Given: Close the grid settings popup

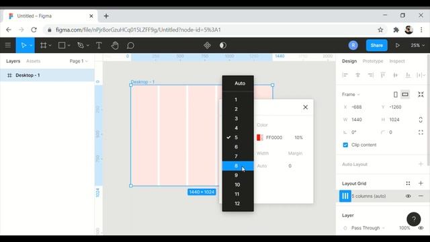Looking at the screenshot, I should click(x=305, y=107).
